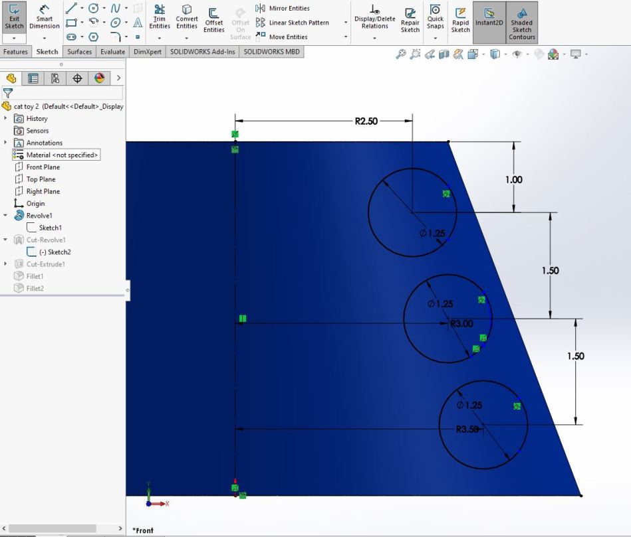Open the Quick Snaps dropdown arrow

pyautogui.click(x=435, y=38)
